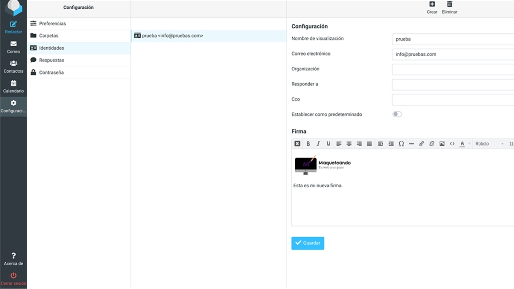Click the text color A swatch
The image size is (514, 289).
pos(462,143)
